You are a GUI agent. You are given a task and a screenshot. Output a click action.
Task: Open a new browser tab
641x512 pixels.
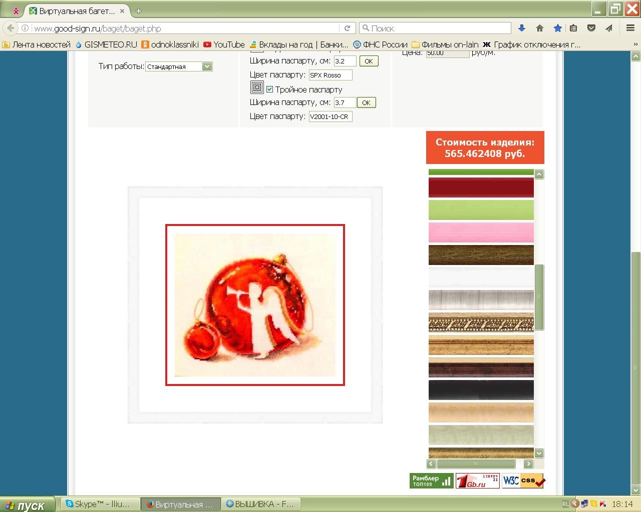pos(139,10)
